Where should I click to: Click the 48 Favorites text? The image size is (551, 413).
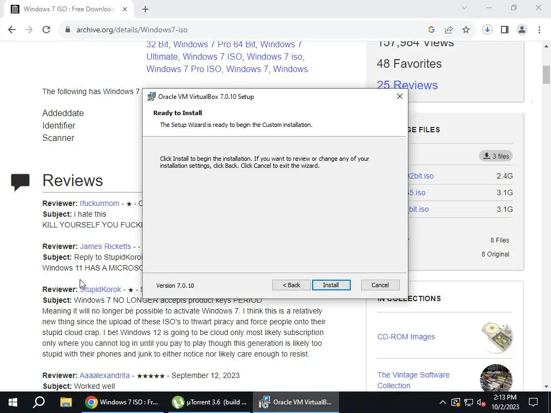click(409, 63)
